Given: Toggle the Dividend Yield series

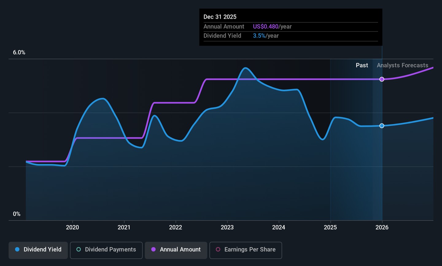Looking at the screenshot, I should [38, 250].
